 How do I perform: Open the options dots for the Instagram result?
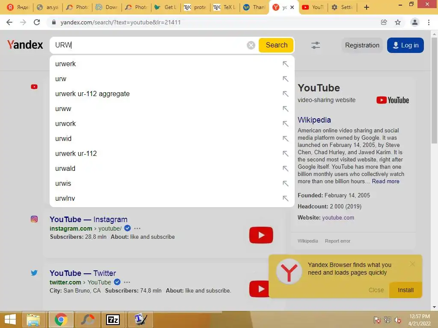137,228
